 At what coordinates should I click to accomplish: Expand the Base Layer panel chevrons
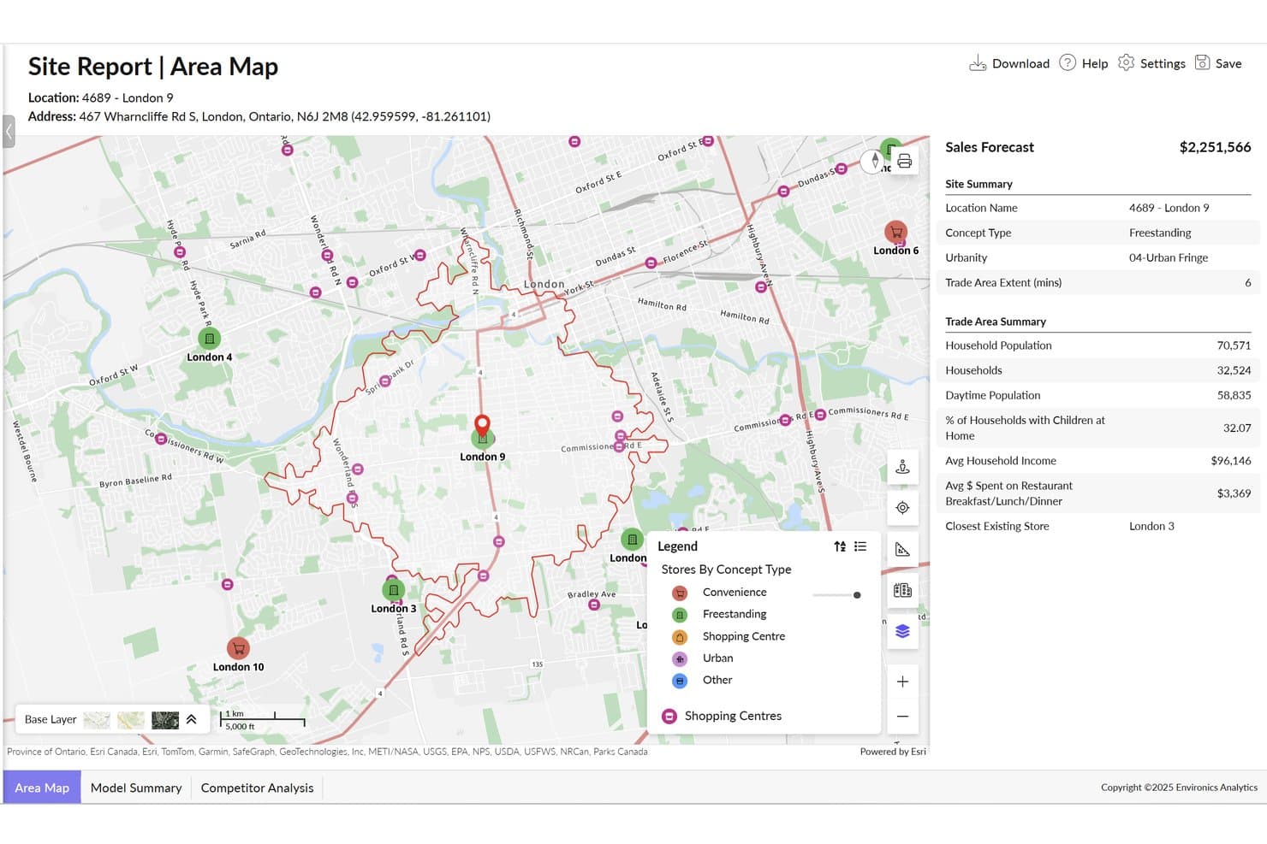[x=192, y=719]
